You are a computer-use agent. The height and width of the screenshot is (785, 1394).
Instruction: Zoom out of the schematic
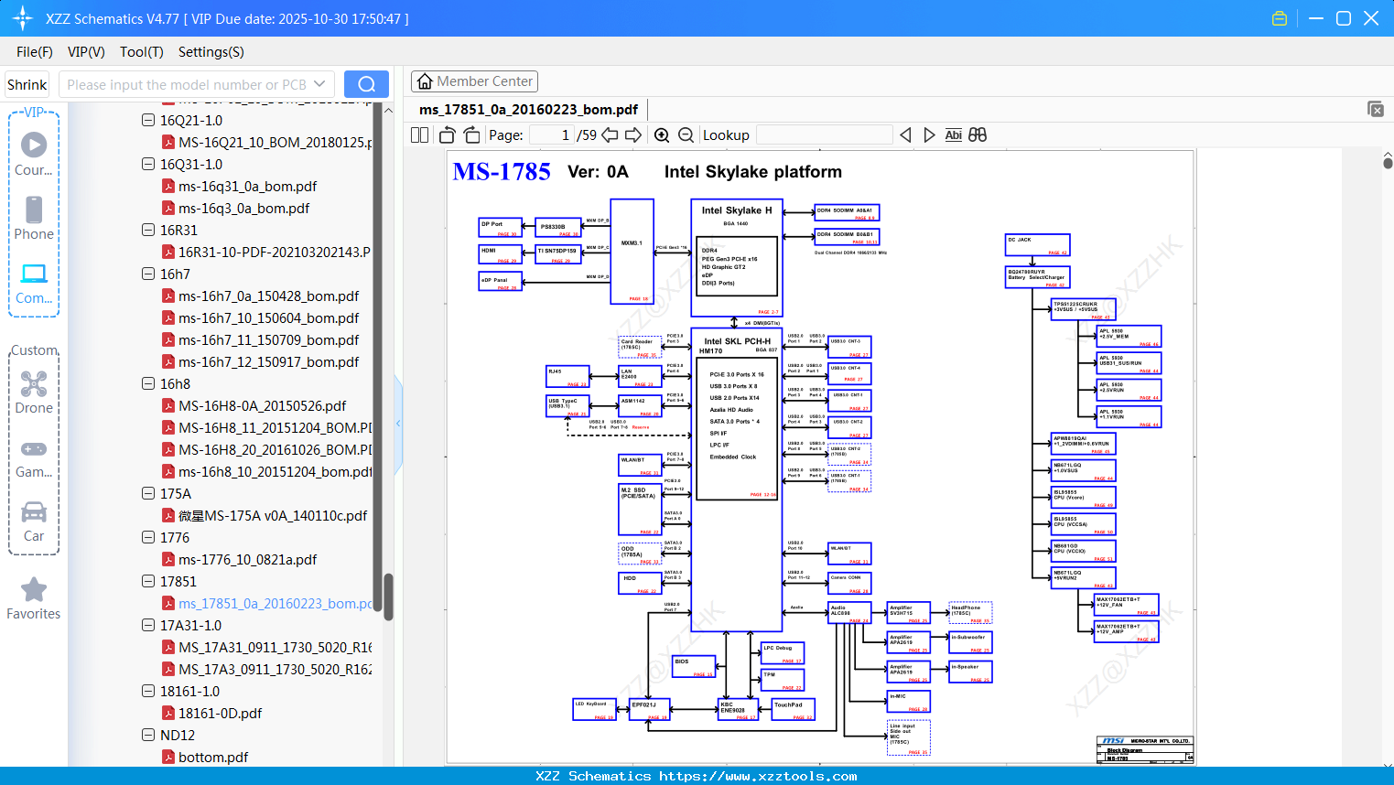coord(686,135)
